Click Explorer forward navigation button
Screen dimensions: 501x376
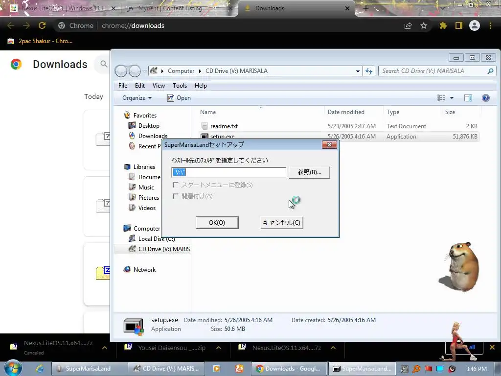pyautogui.click(x=135, y=71)
